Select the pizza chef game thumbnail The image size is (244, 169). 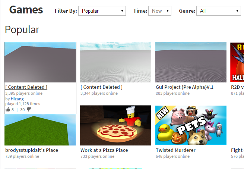[115, 125]
